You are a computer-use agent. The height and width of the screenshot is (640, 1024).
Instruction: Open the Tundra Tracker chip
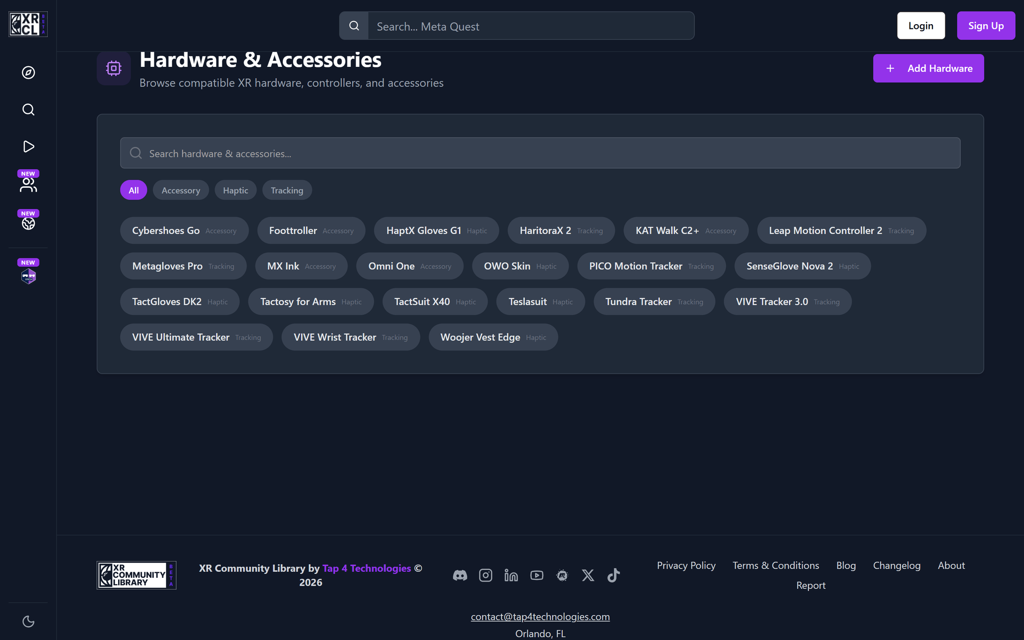(654, 302)
